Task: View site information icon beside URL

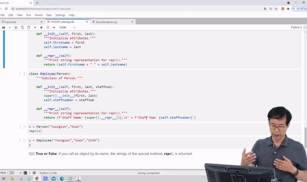Action: pos(13,9)
